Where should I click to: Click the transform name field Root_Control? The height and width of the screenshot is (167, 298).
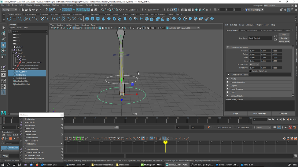tap(260, 38)
